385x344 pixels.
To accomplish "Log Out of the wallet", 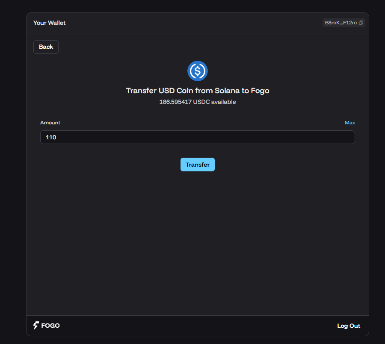I will [349, 326].
